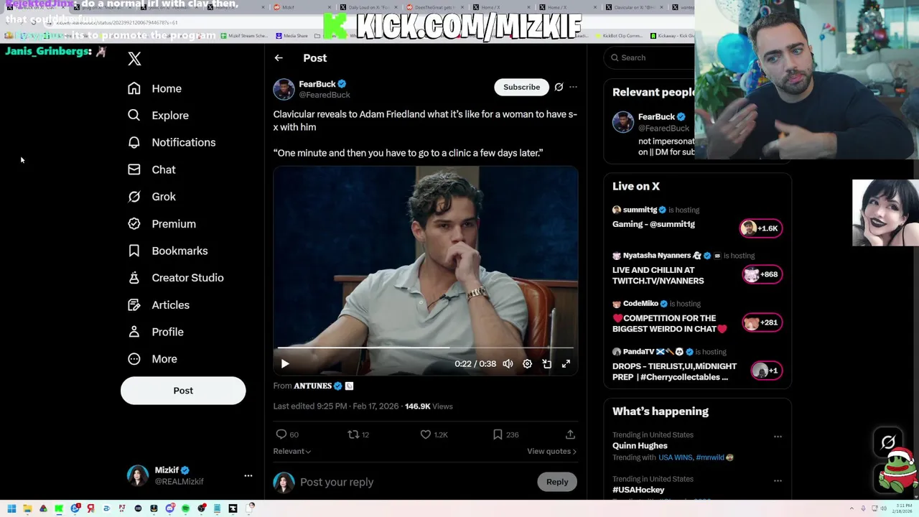Open the More menu in sidebar

[x=152, y=359]
